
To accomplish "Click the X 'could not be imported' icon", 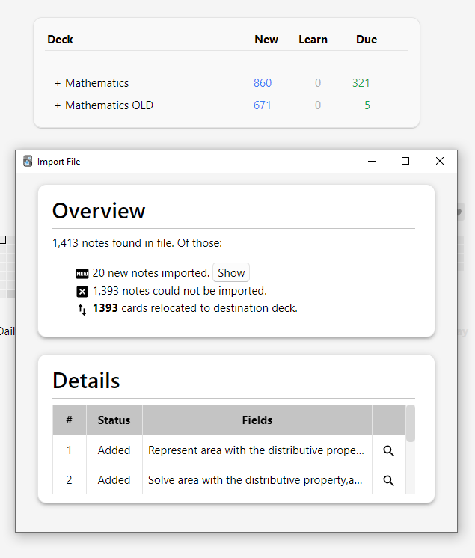I will point(82,292).
